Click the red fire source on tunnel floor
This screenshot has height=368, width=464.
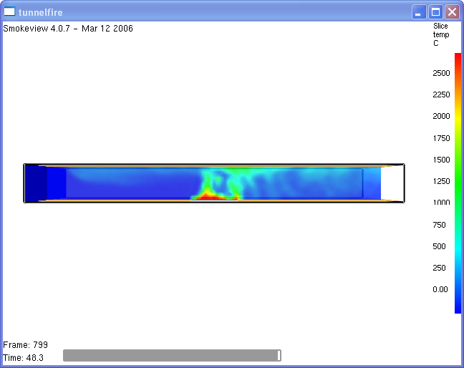pyautogui.click(x=213, y=196)
